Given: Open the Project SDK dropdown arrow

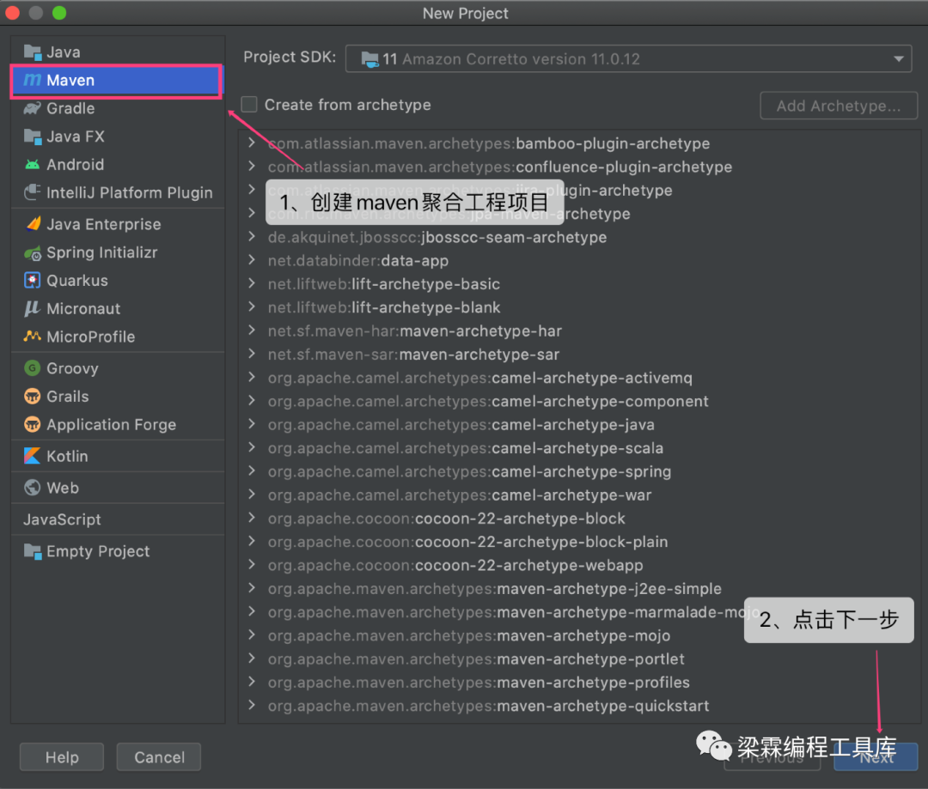Looking at the screenshot, I should [899, 59].
